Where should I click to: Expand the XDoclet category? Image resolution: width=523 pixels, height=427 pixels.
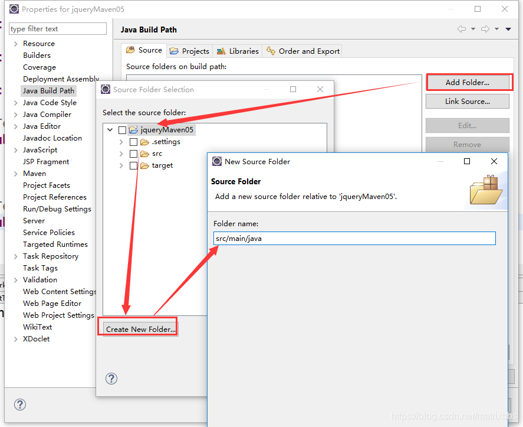click(15, 339)
